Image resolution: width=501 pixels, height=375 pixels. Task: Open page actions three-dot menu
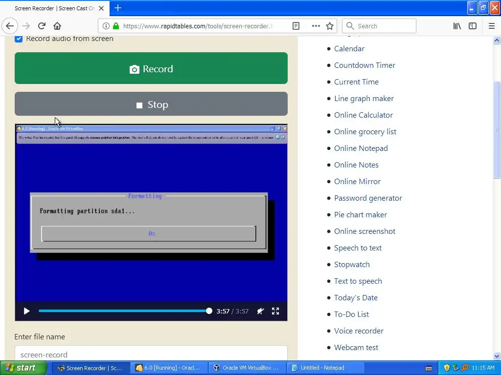316,26
